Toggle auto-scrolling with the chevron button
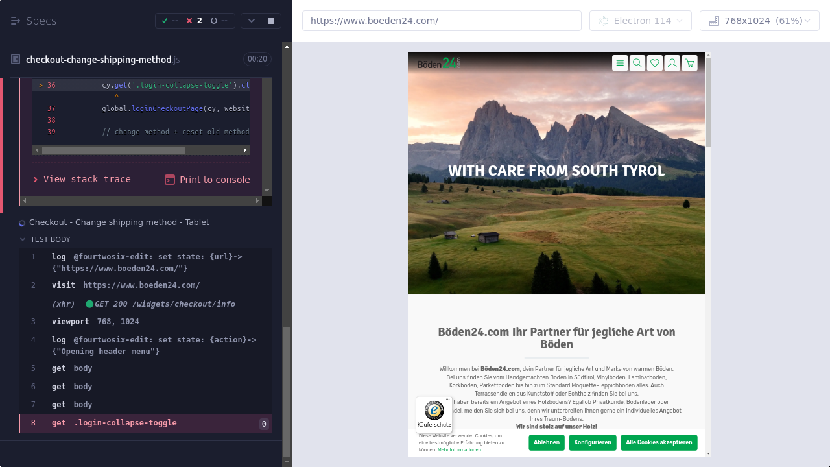The width and height of the screenshot is (830, 467). pyautogui.click(x=251, y=21)
